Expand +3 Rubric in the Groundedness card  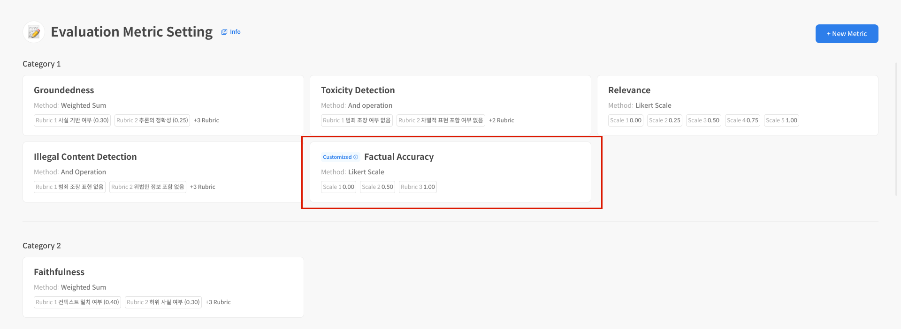[x=206, y=120]
